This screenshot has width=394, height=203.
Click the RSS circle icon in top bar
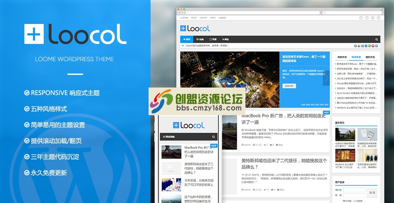tap(379, 18)
